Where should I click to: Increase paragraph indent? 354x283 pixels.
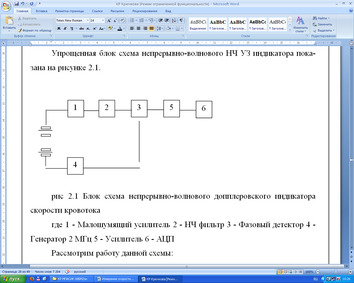167,20
